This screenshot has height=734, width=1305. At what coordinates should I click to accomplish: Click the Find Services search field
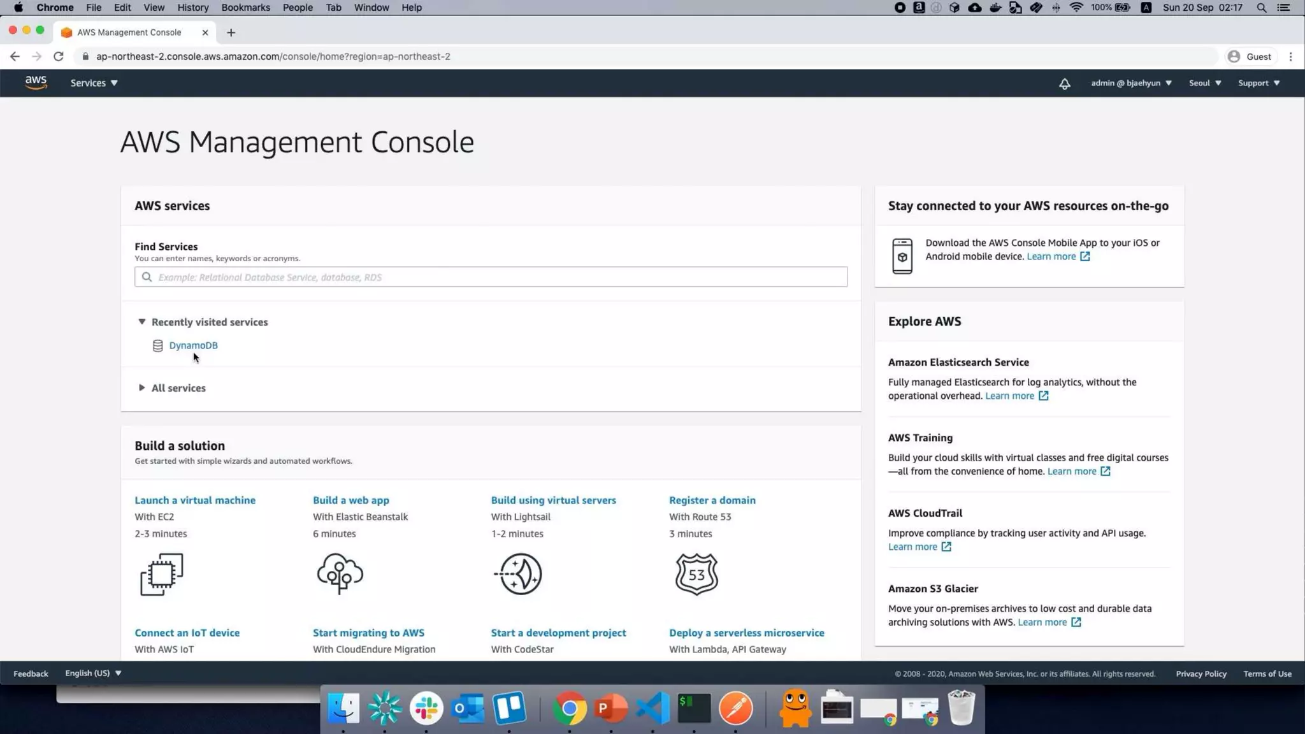(x=491, y=277)
